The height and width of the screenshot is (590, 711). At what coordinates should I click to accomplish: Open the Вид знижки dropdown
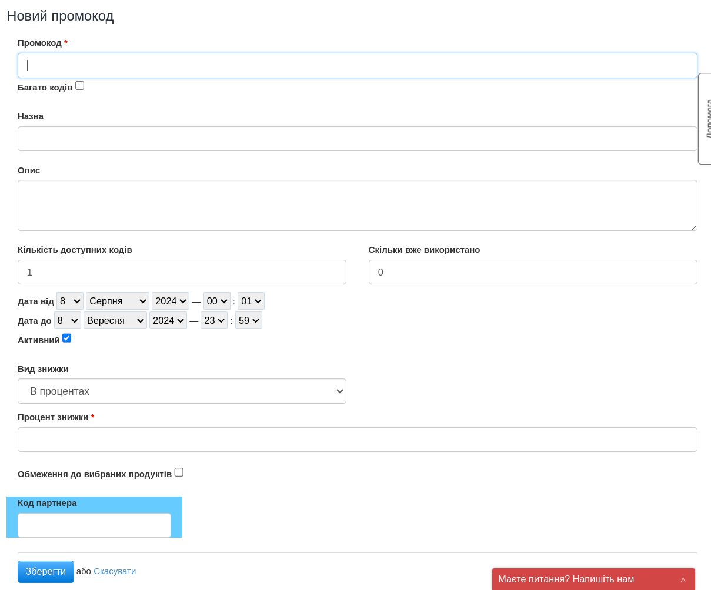click(182, 391)
